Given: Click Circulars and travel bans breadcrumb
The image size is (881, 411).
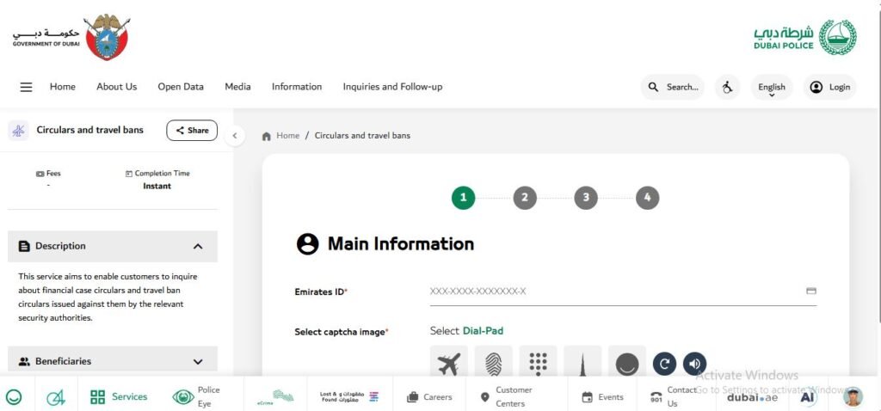Looking at the screenshot, I should (362, 135).
